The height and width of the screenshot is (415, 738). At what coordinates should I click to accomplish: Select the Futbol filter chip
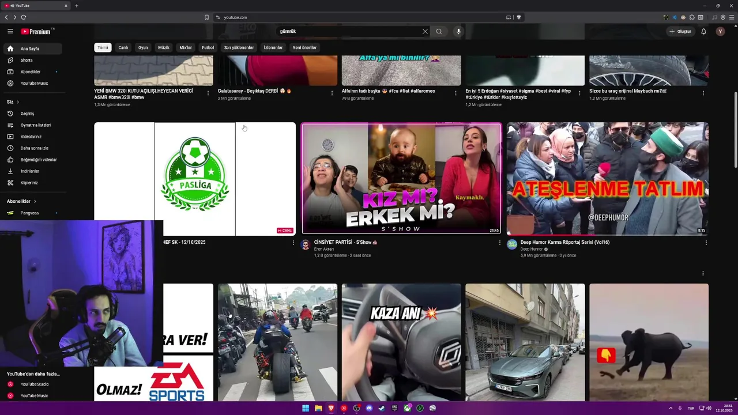click(208, 47)
